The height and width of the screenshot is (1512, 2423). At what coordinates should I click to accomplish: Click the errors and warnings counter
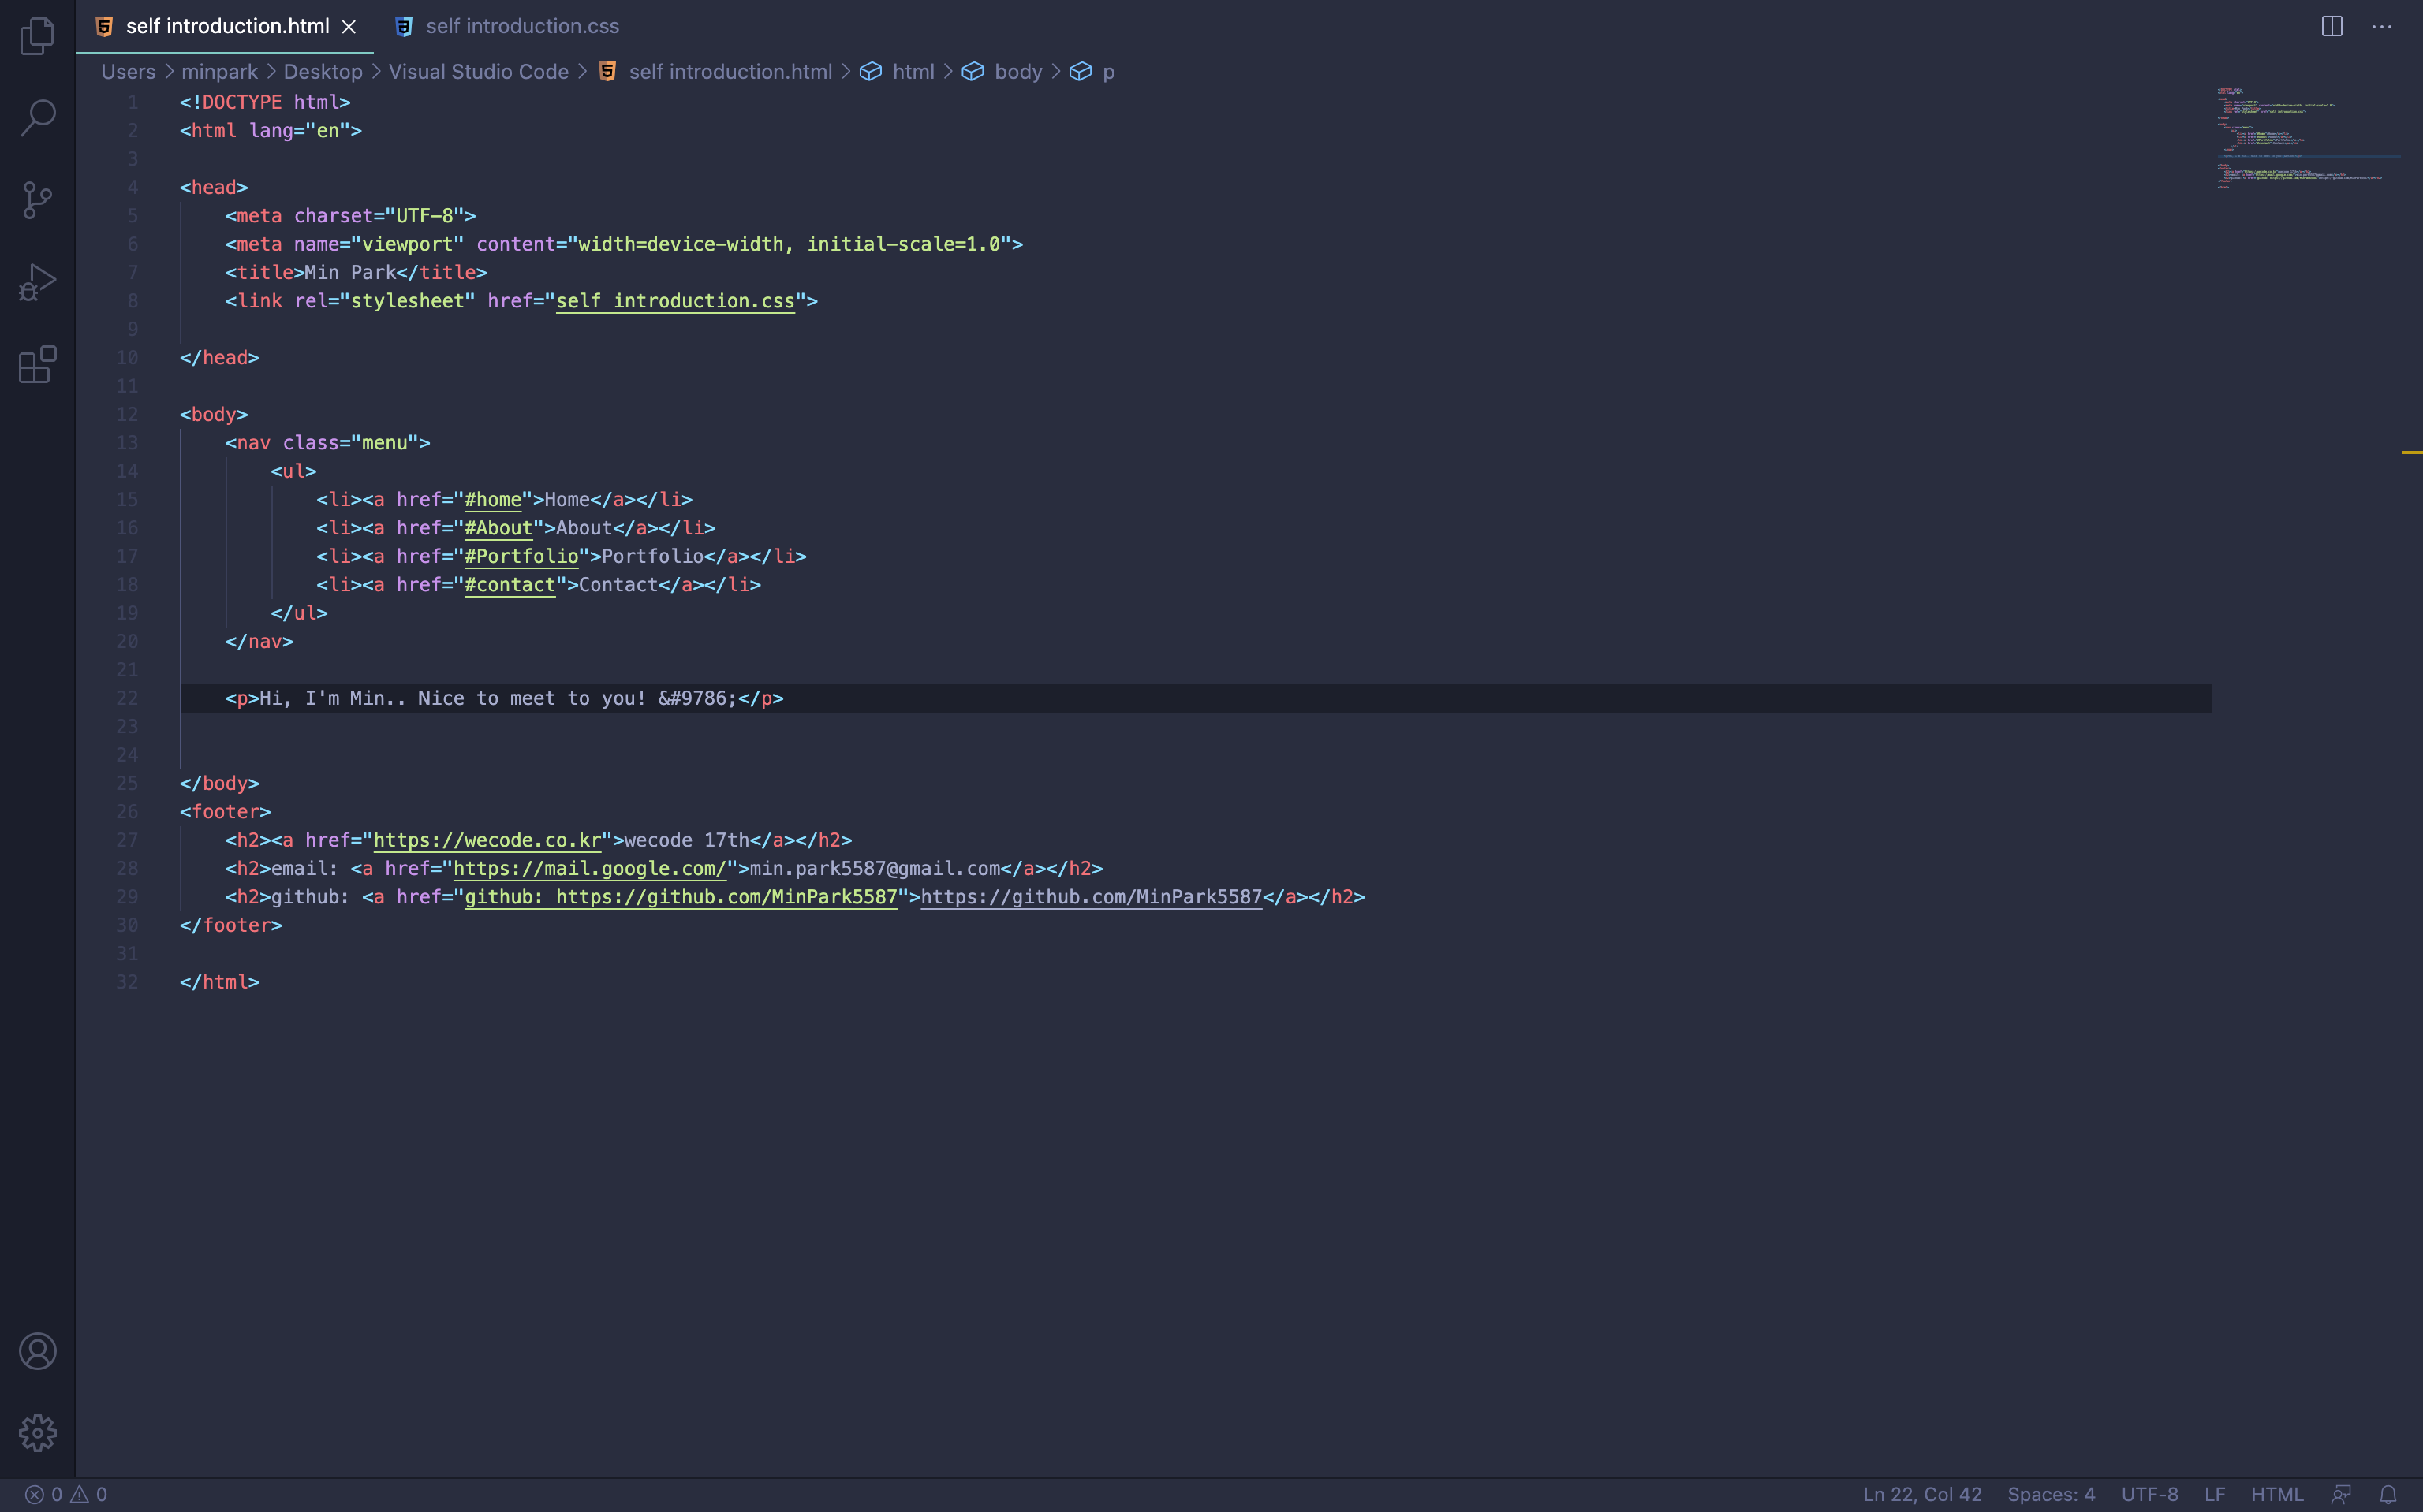pyautogui.click(x=66, y=1494)
